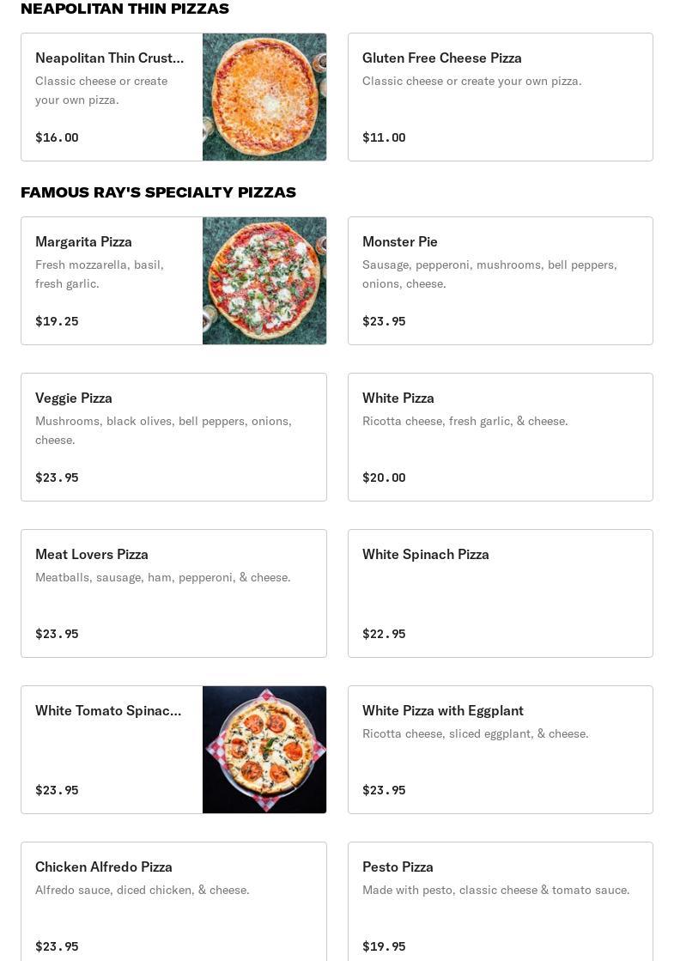
Task: Click the Famous Ray's Specialty Pizzas heading
Action: click(x=158, y=192)
